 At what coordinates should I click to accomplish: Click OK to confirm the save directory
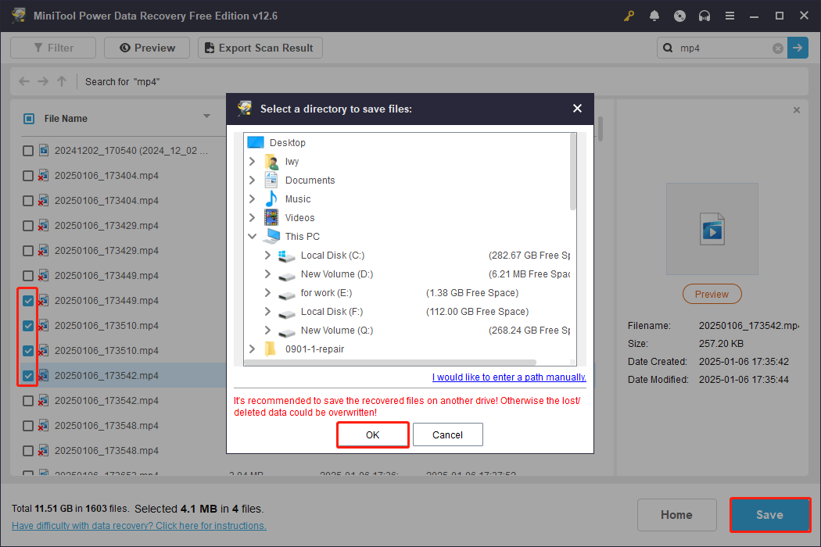[x=372, y=434]
